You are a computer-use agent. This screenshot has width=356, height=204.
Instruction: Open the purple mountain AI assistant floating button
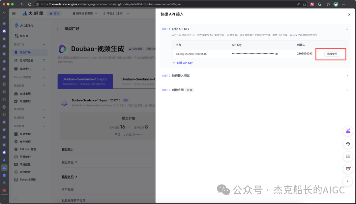pyautogui.click(x=348, y=131)
